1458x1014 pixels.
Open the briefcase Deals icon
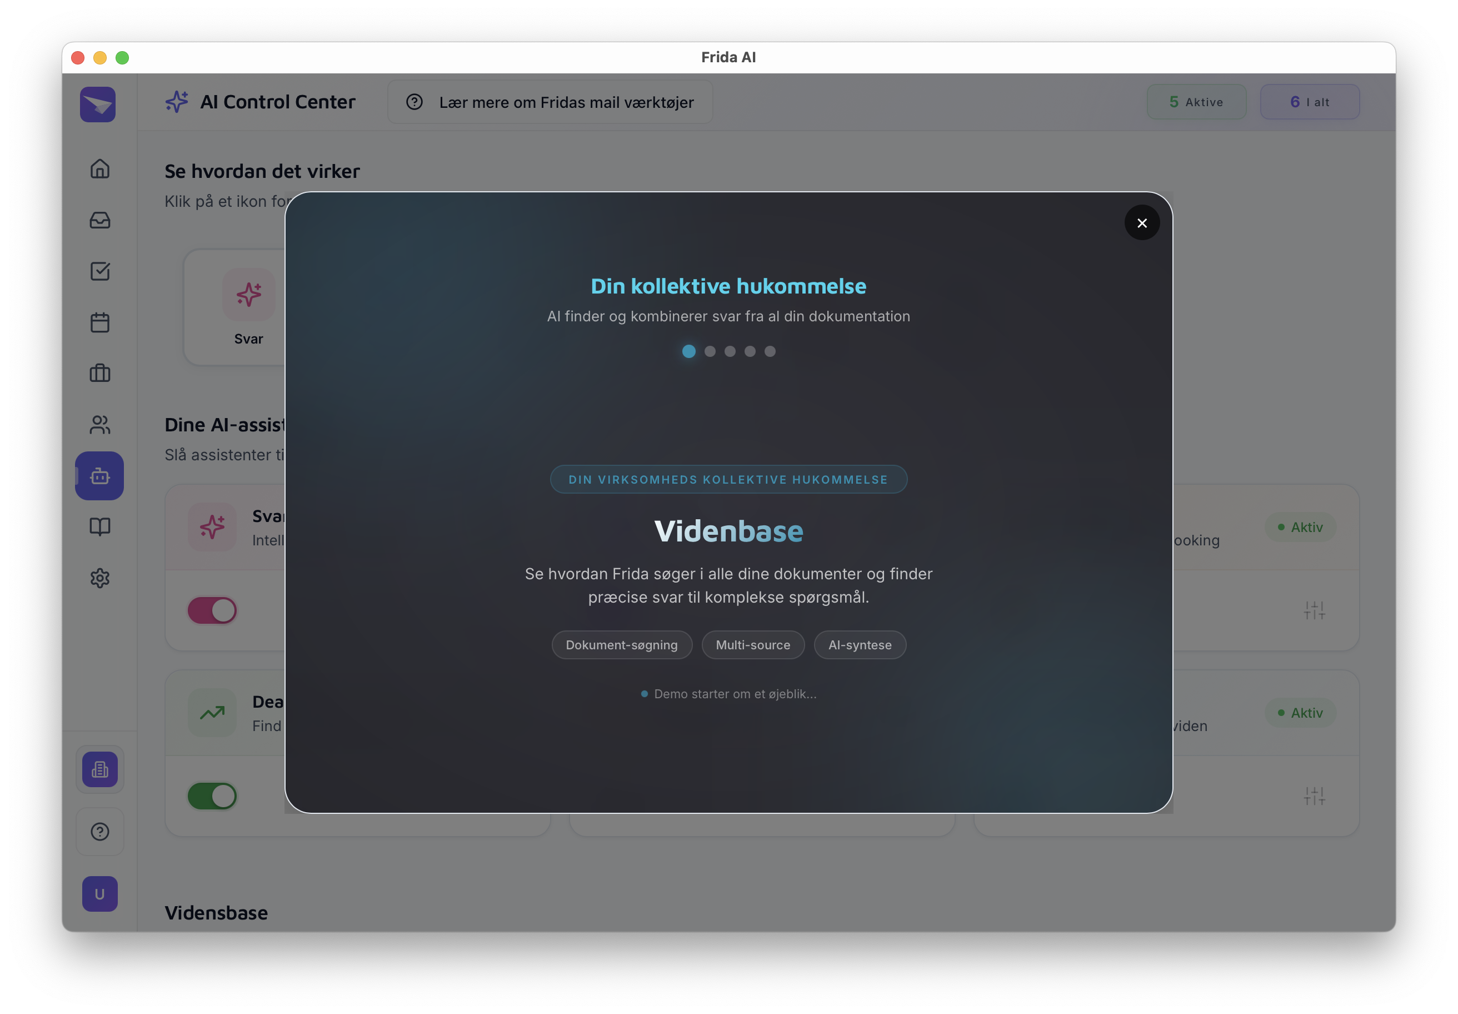[x=99, y=373]
